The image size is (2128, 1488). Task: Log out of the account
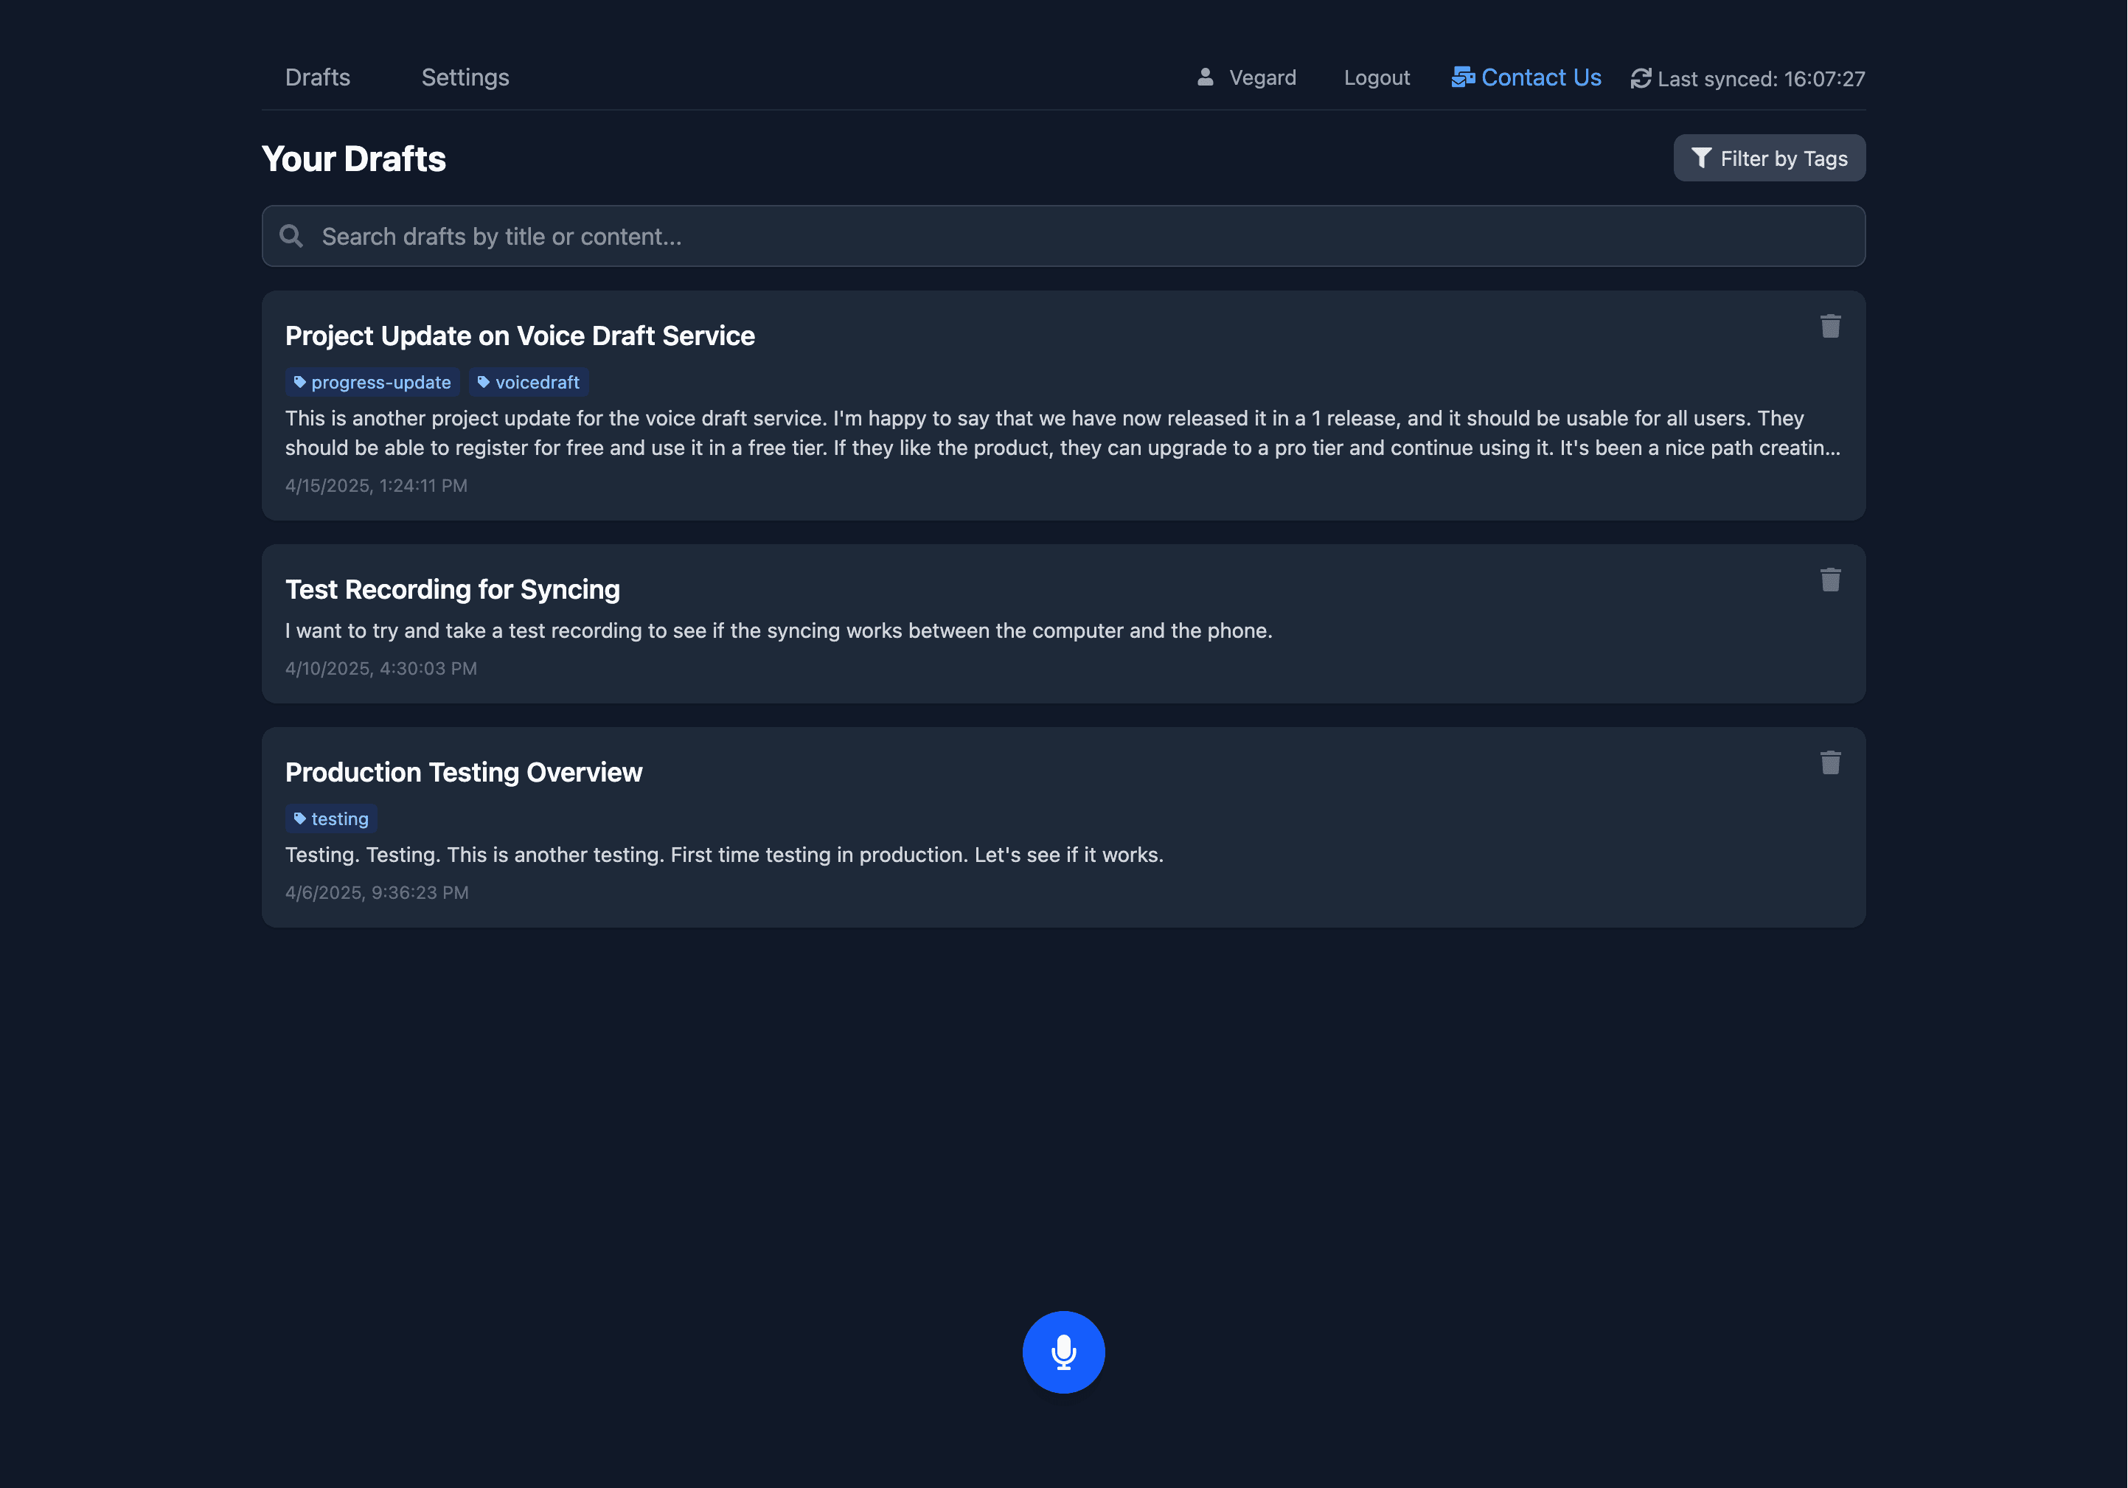point(1377,77)
